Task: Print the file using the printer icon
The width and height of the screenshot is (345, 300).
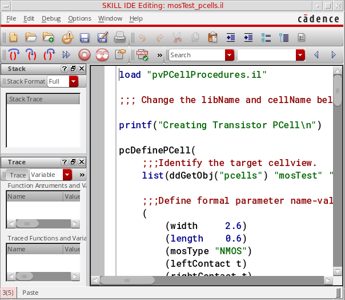Action: [x=120, y=37]
